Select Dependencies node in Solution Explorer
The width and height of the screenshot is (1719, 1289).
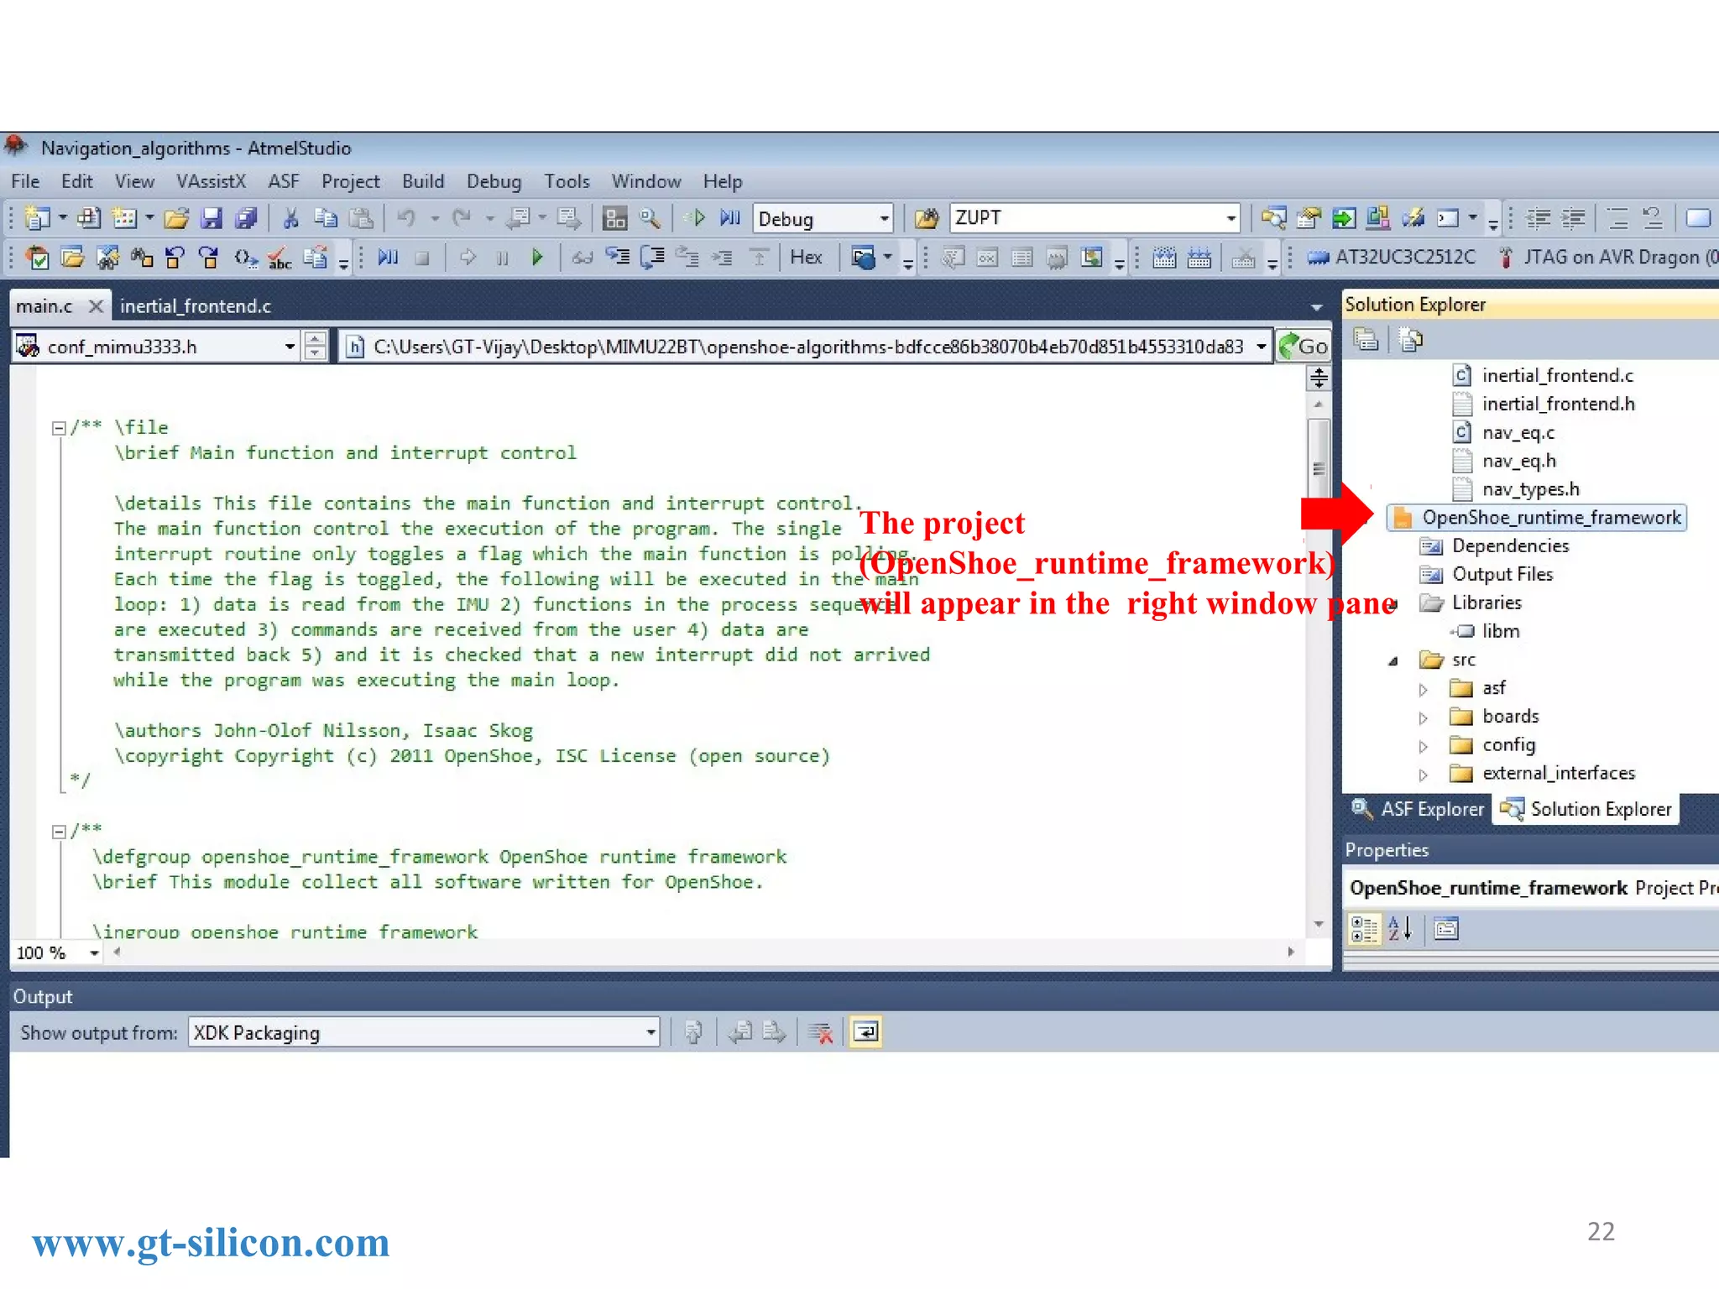coord(1510,546)
